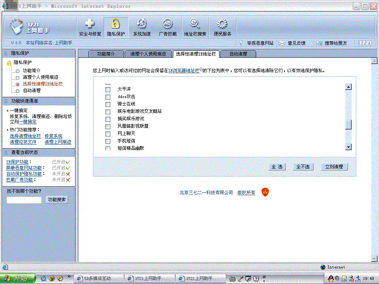Click the 3721 上网助手 logo
This screenshot has height=284, width=379.
[29, 27]
